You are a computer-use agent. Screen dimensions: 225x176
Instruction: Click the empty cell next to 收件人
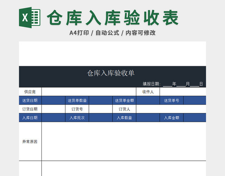[x=183, y=92]
